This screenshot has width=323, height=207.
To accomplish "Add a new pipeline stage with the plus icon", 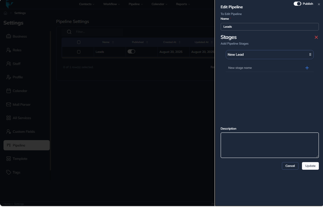I will coord(307,68).
